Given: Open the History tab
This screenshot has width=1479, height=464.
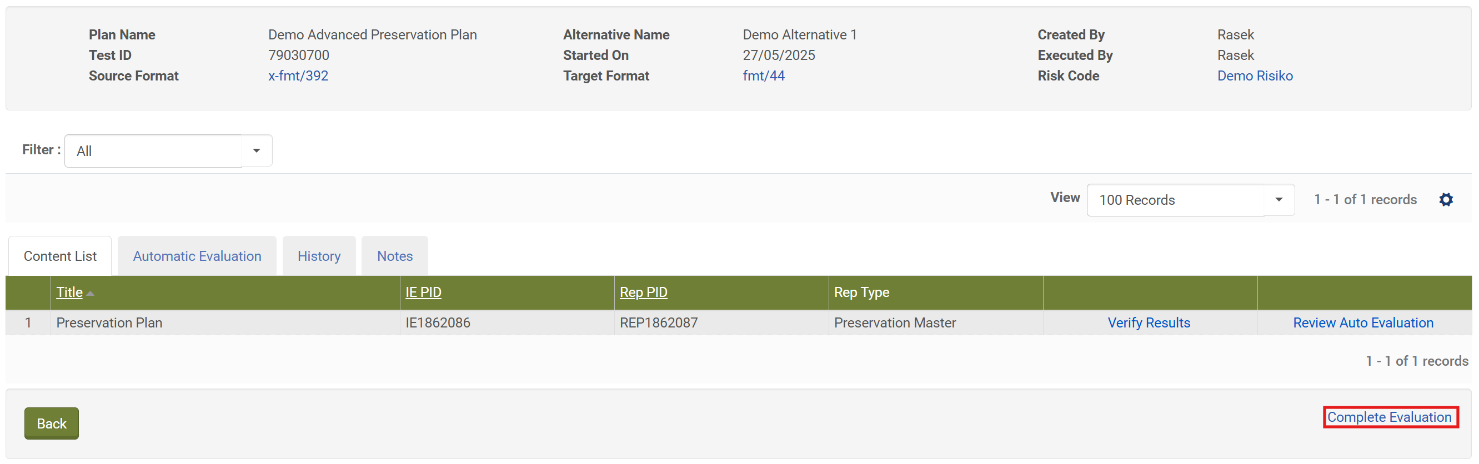Looking at the screenshot, I should [319, 256].
